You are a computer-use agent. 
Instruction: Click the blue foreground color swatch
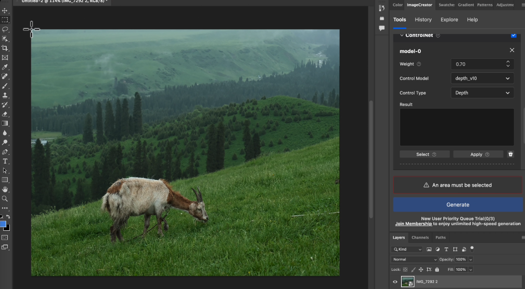tap(3, 224)
